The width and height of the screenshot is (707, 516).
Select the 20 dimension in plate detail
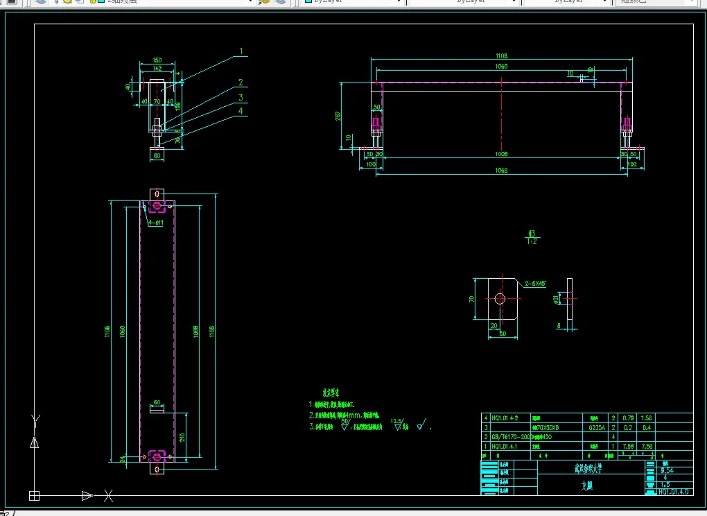[x=494, y=326]
